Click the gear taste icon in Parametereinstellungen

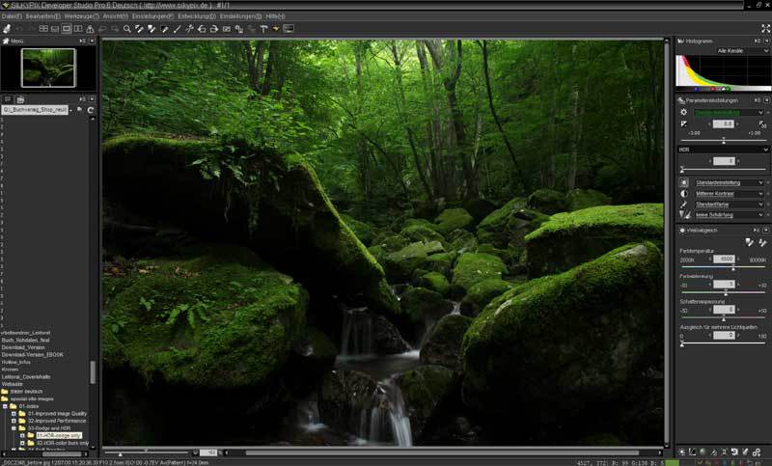(x=683, y=112)
